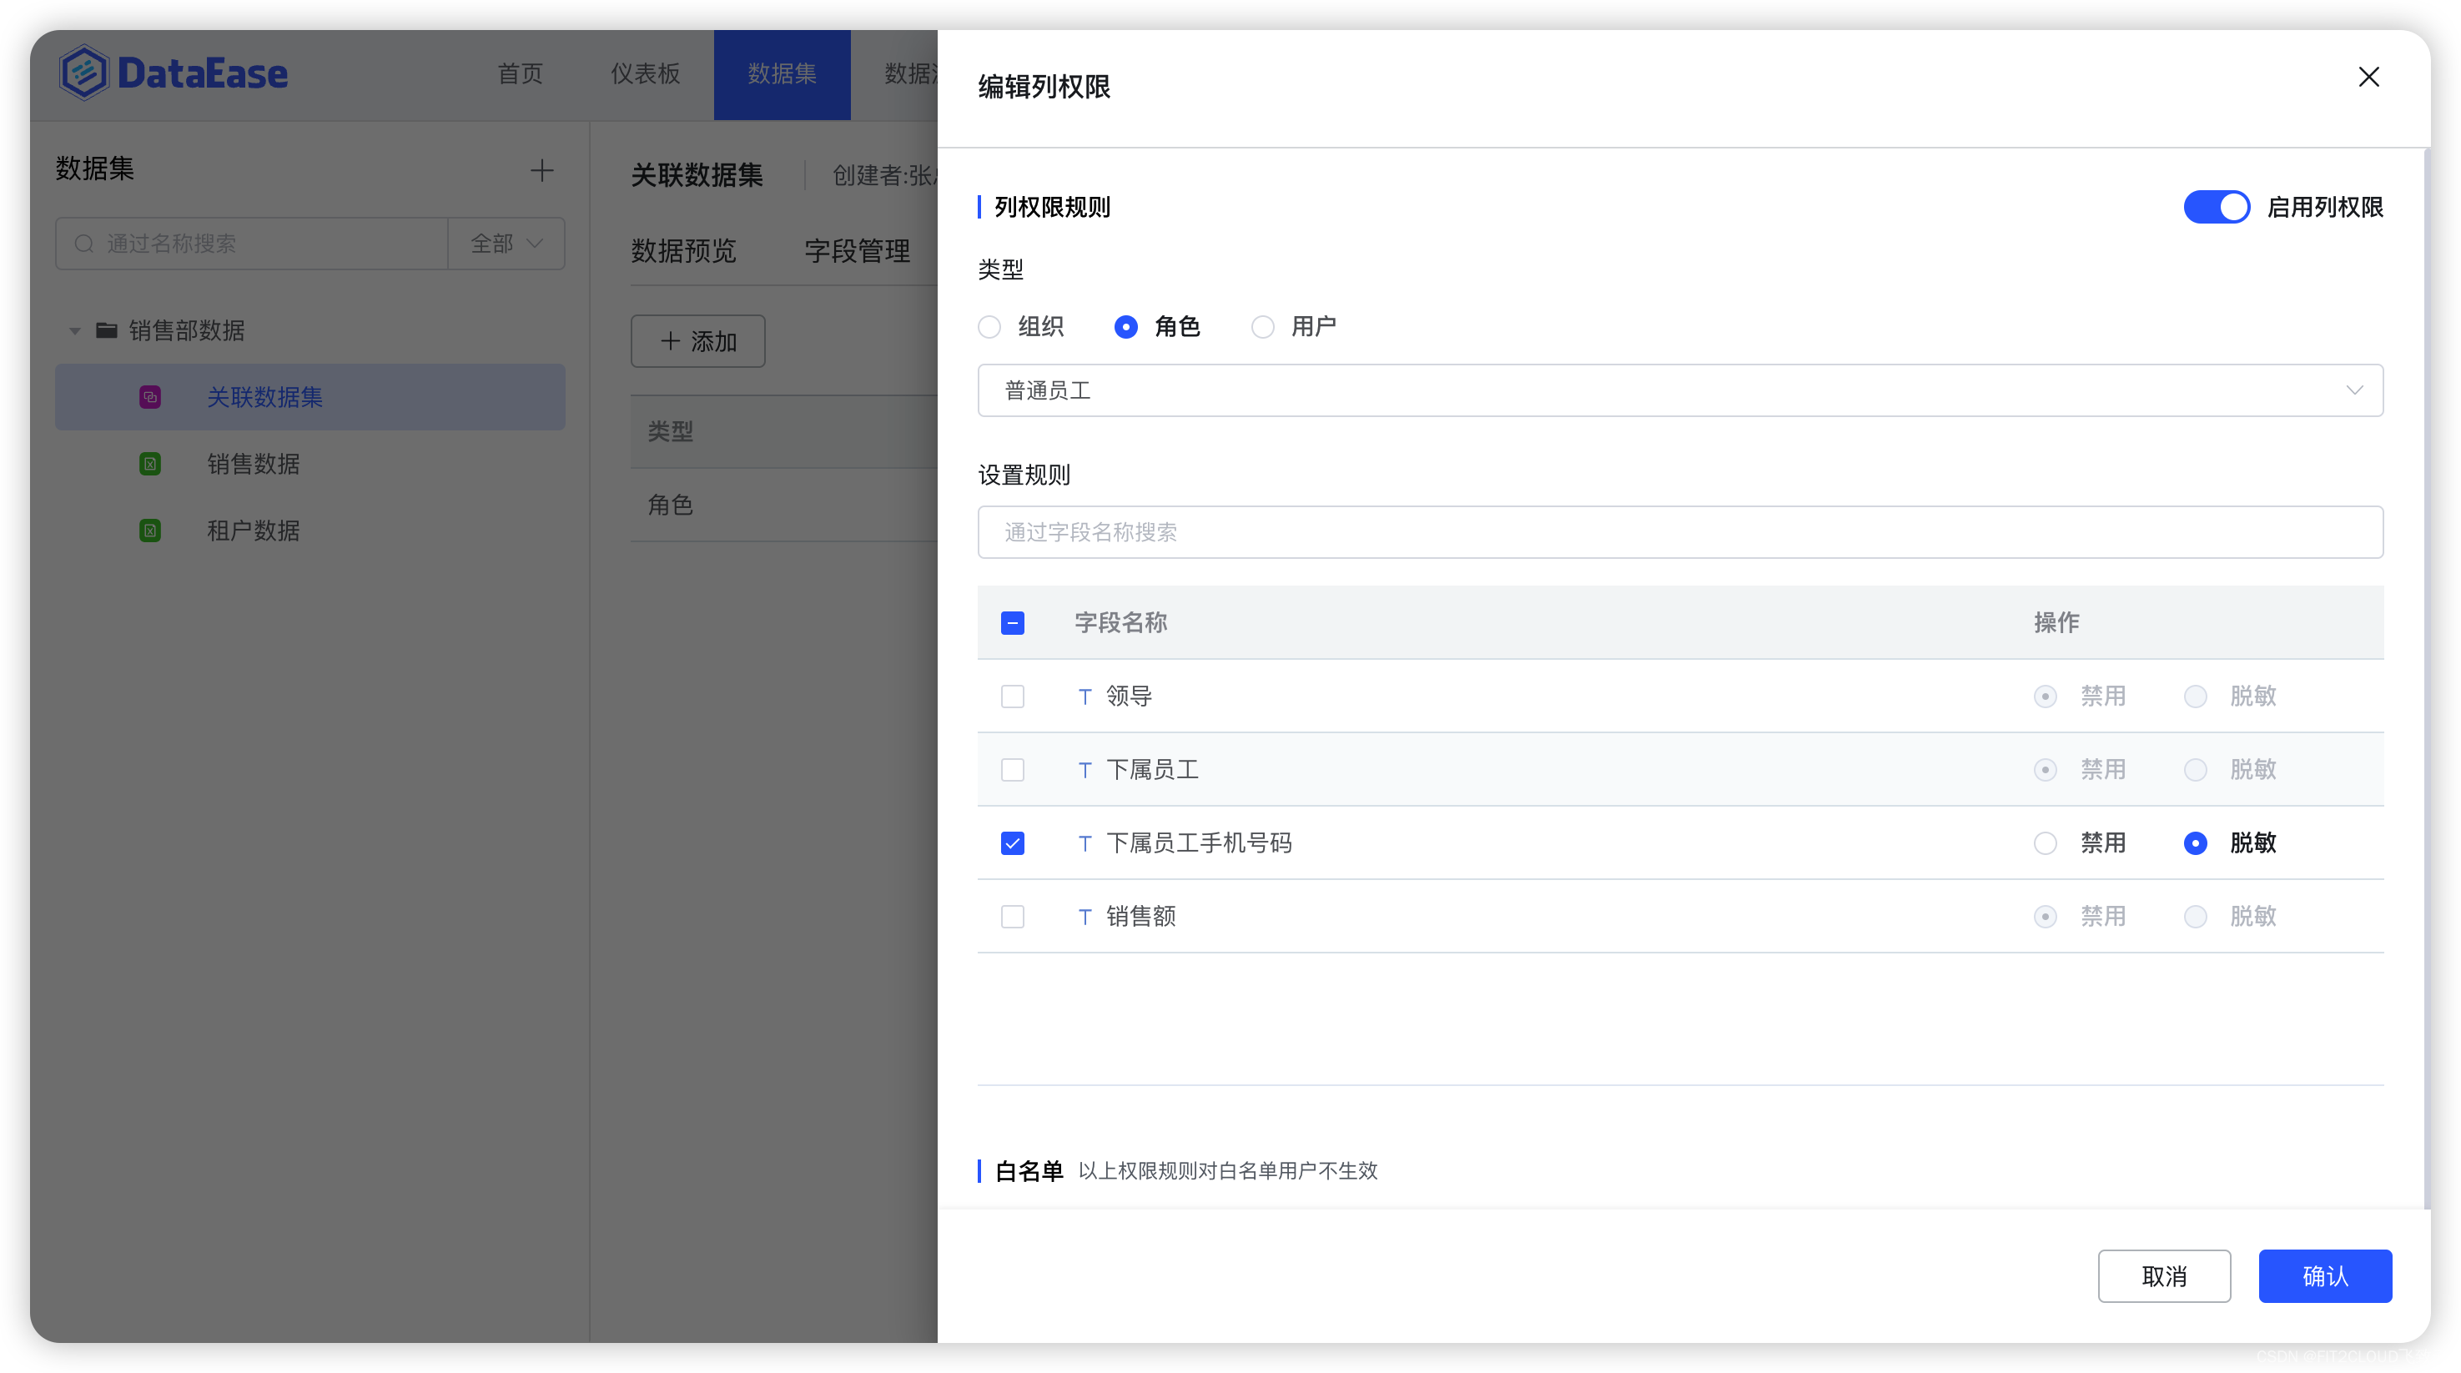This screenshot has height=1373, width=2461.
Task: Open the 首页 navigation tab
Action: 520,73
